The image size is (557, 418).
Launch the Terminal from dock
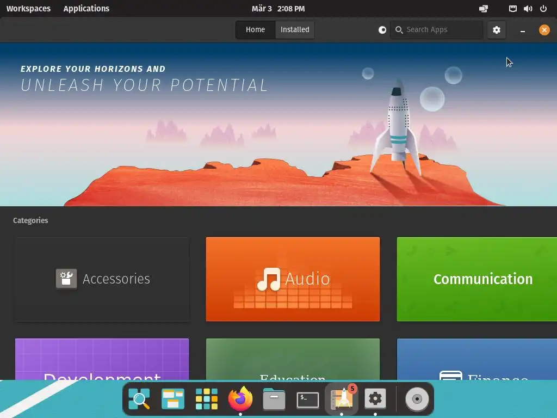click(x=308, y=400)
